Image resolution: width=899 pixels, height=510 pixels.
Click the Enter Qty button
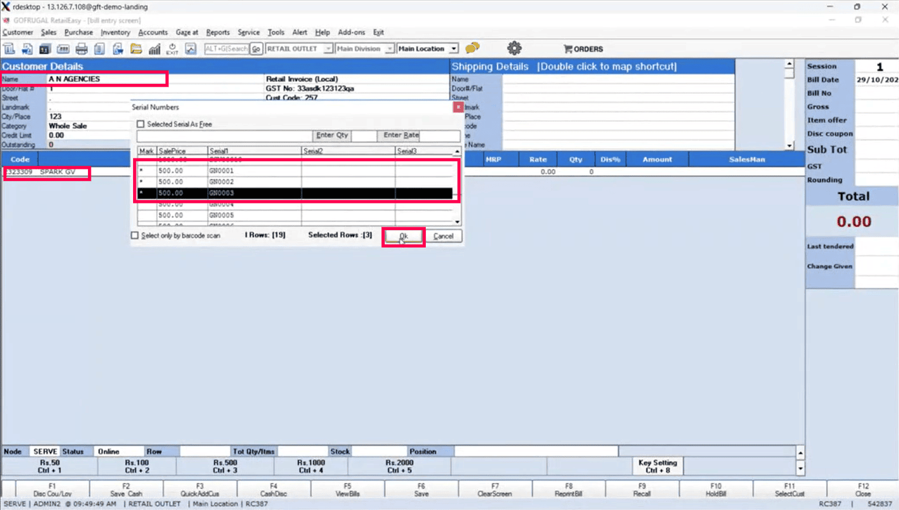point(332,135)
